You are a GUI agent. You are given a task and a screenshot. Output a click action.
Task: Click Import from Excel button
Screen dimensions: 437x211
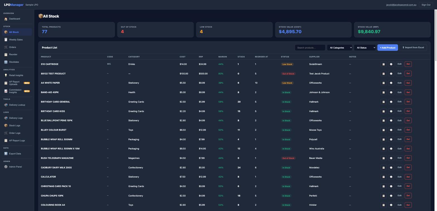(413, 48)
